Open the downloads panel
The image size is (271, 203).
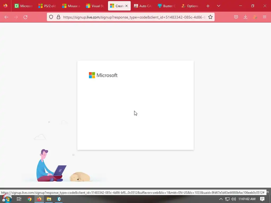[245, 17]
